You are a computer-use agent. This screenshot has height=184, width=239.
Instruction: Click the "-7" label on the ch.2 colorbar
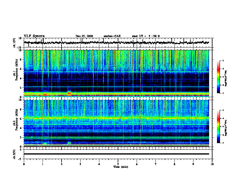point(223,143)
